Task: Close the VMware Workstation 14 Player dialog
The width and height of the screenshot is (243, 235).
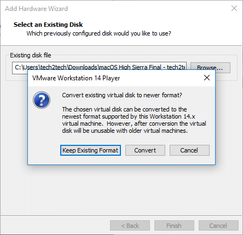Action: tap(207, 78)
